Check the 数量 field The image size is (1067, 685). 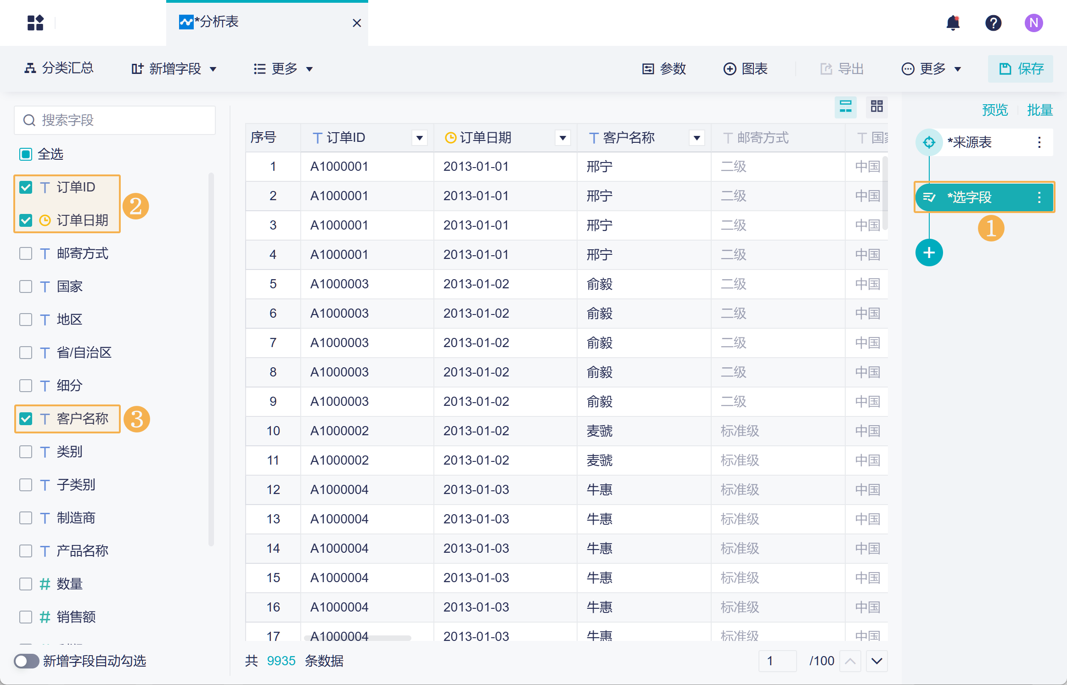[x=26, y=584]
